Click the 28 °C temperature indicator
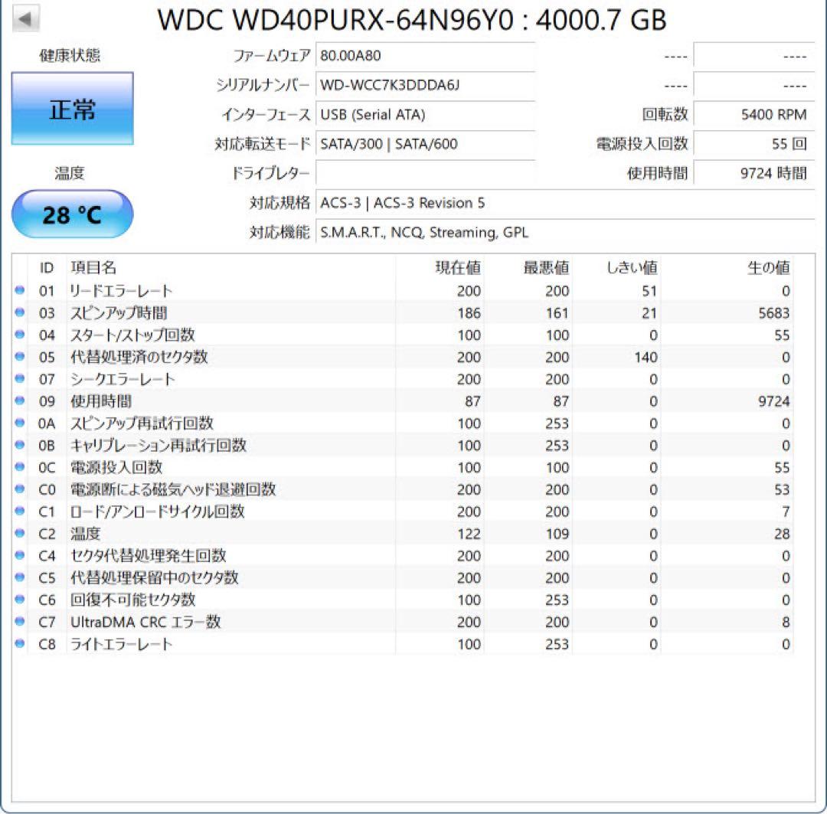The image size is (827, 814). [x=71, y=214]
